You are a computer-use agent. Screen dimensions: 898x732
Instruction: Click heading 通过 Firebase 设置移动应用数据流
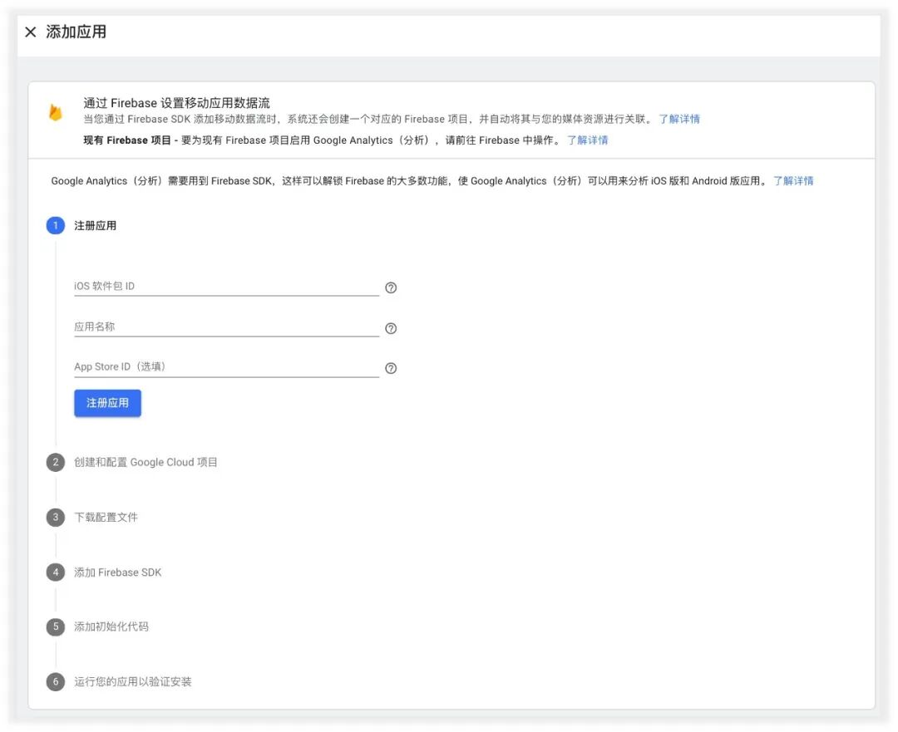[176, 103]
